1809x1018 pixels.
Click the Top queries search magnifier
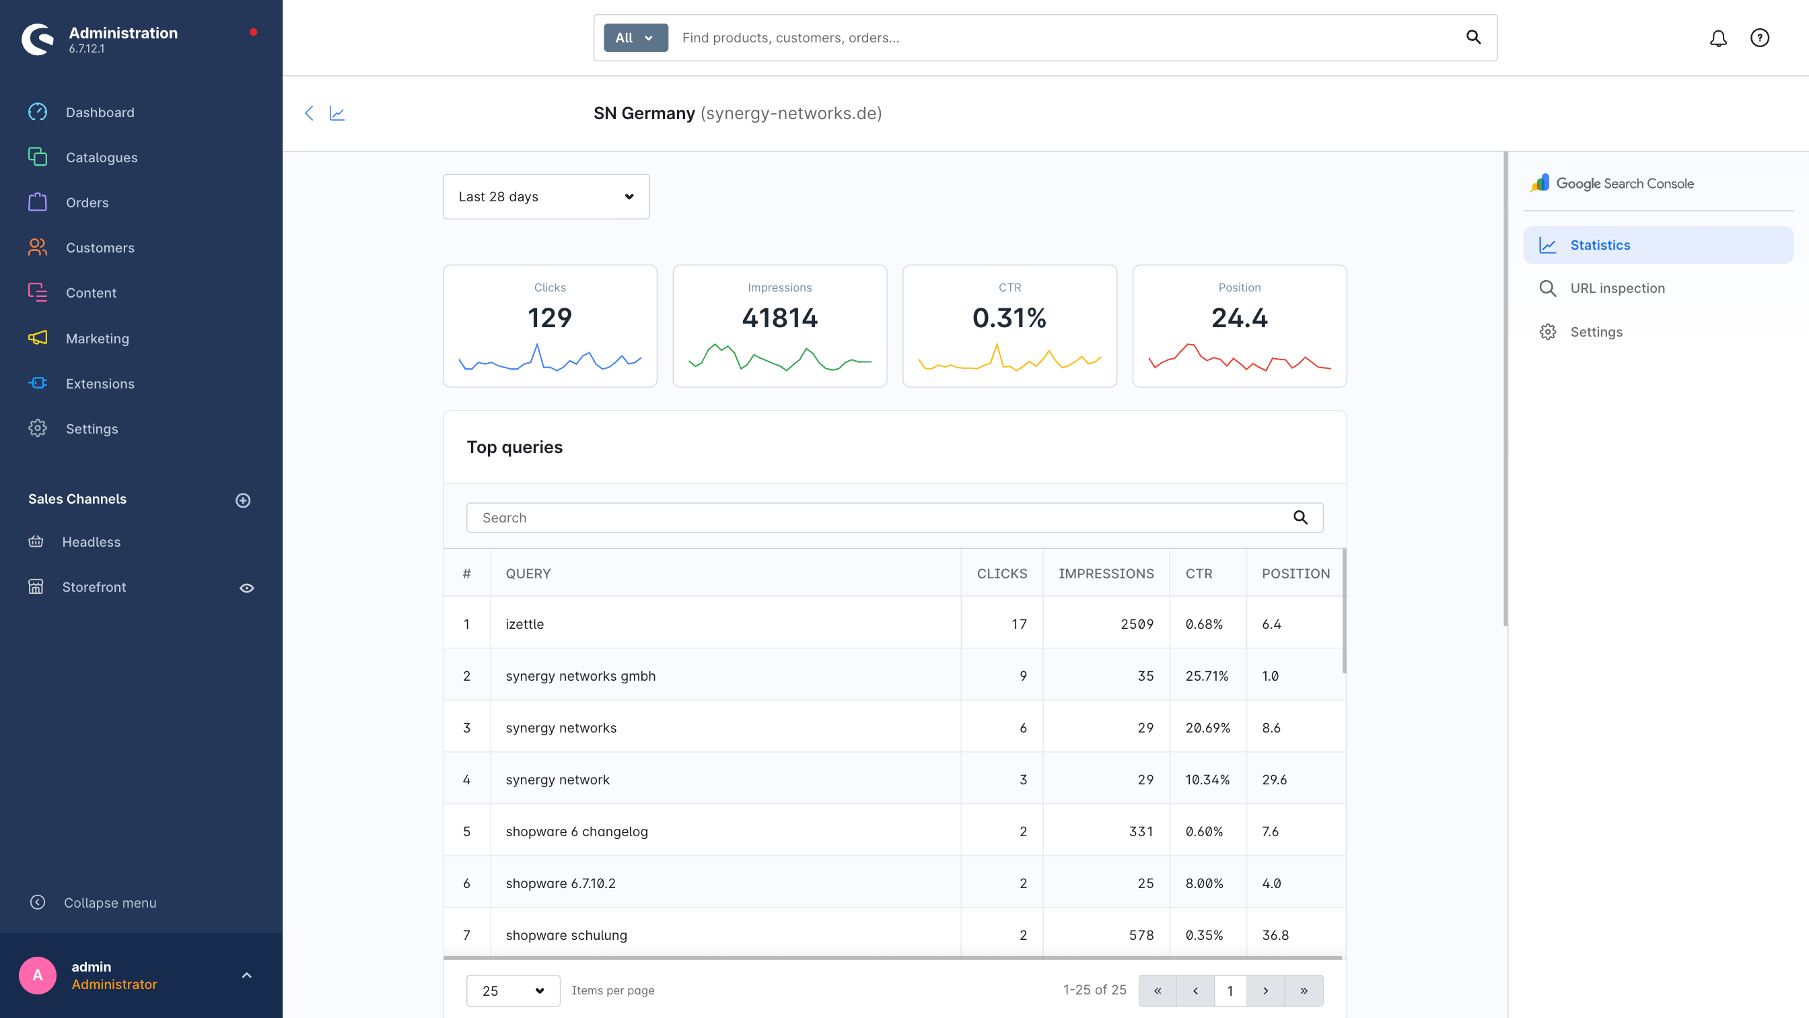pyautogui.click(x=1301, y=518)
